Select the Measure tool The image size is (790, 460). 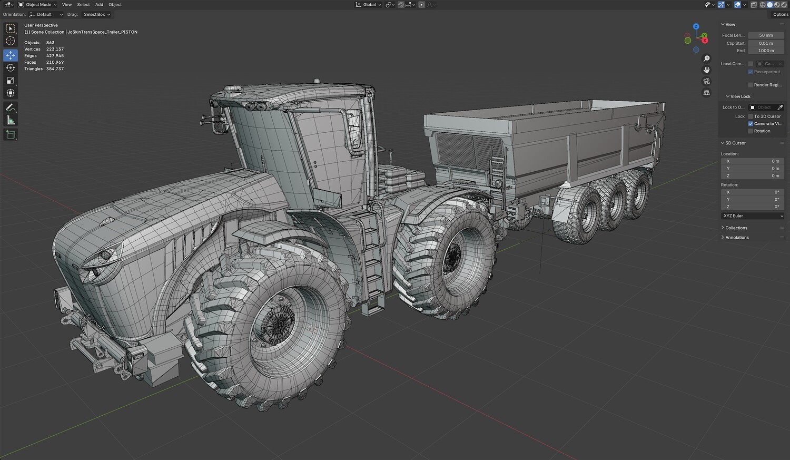11,121
